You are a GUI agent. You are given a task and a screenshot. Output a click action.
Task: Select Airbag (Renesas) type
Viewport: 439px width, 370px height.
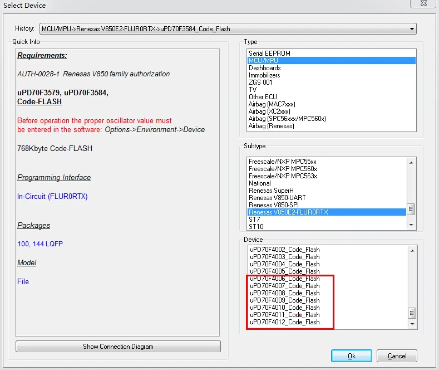pos(331,126)
